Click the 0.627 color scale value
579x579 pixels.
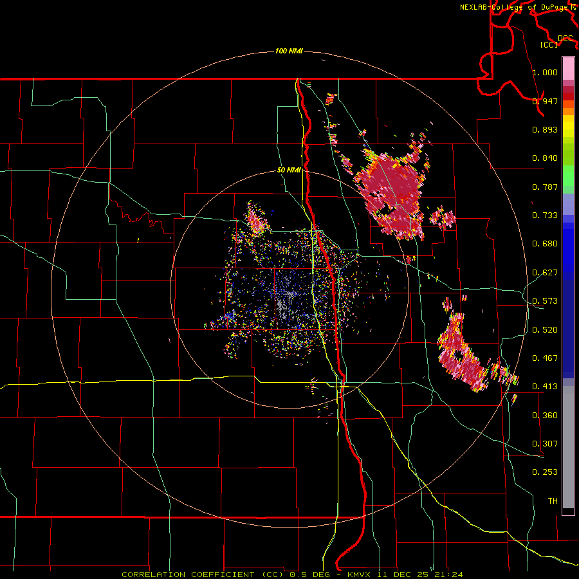(545, 273)
